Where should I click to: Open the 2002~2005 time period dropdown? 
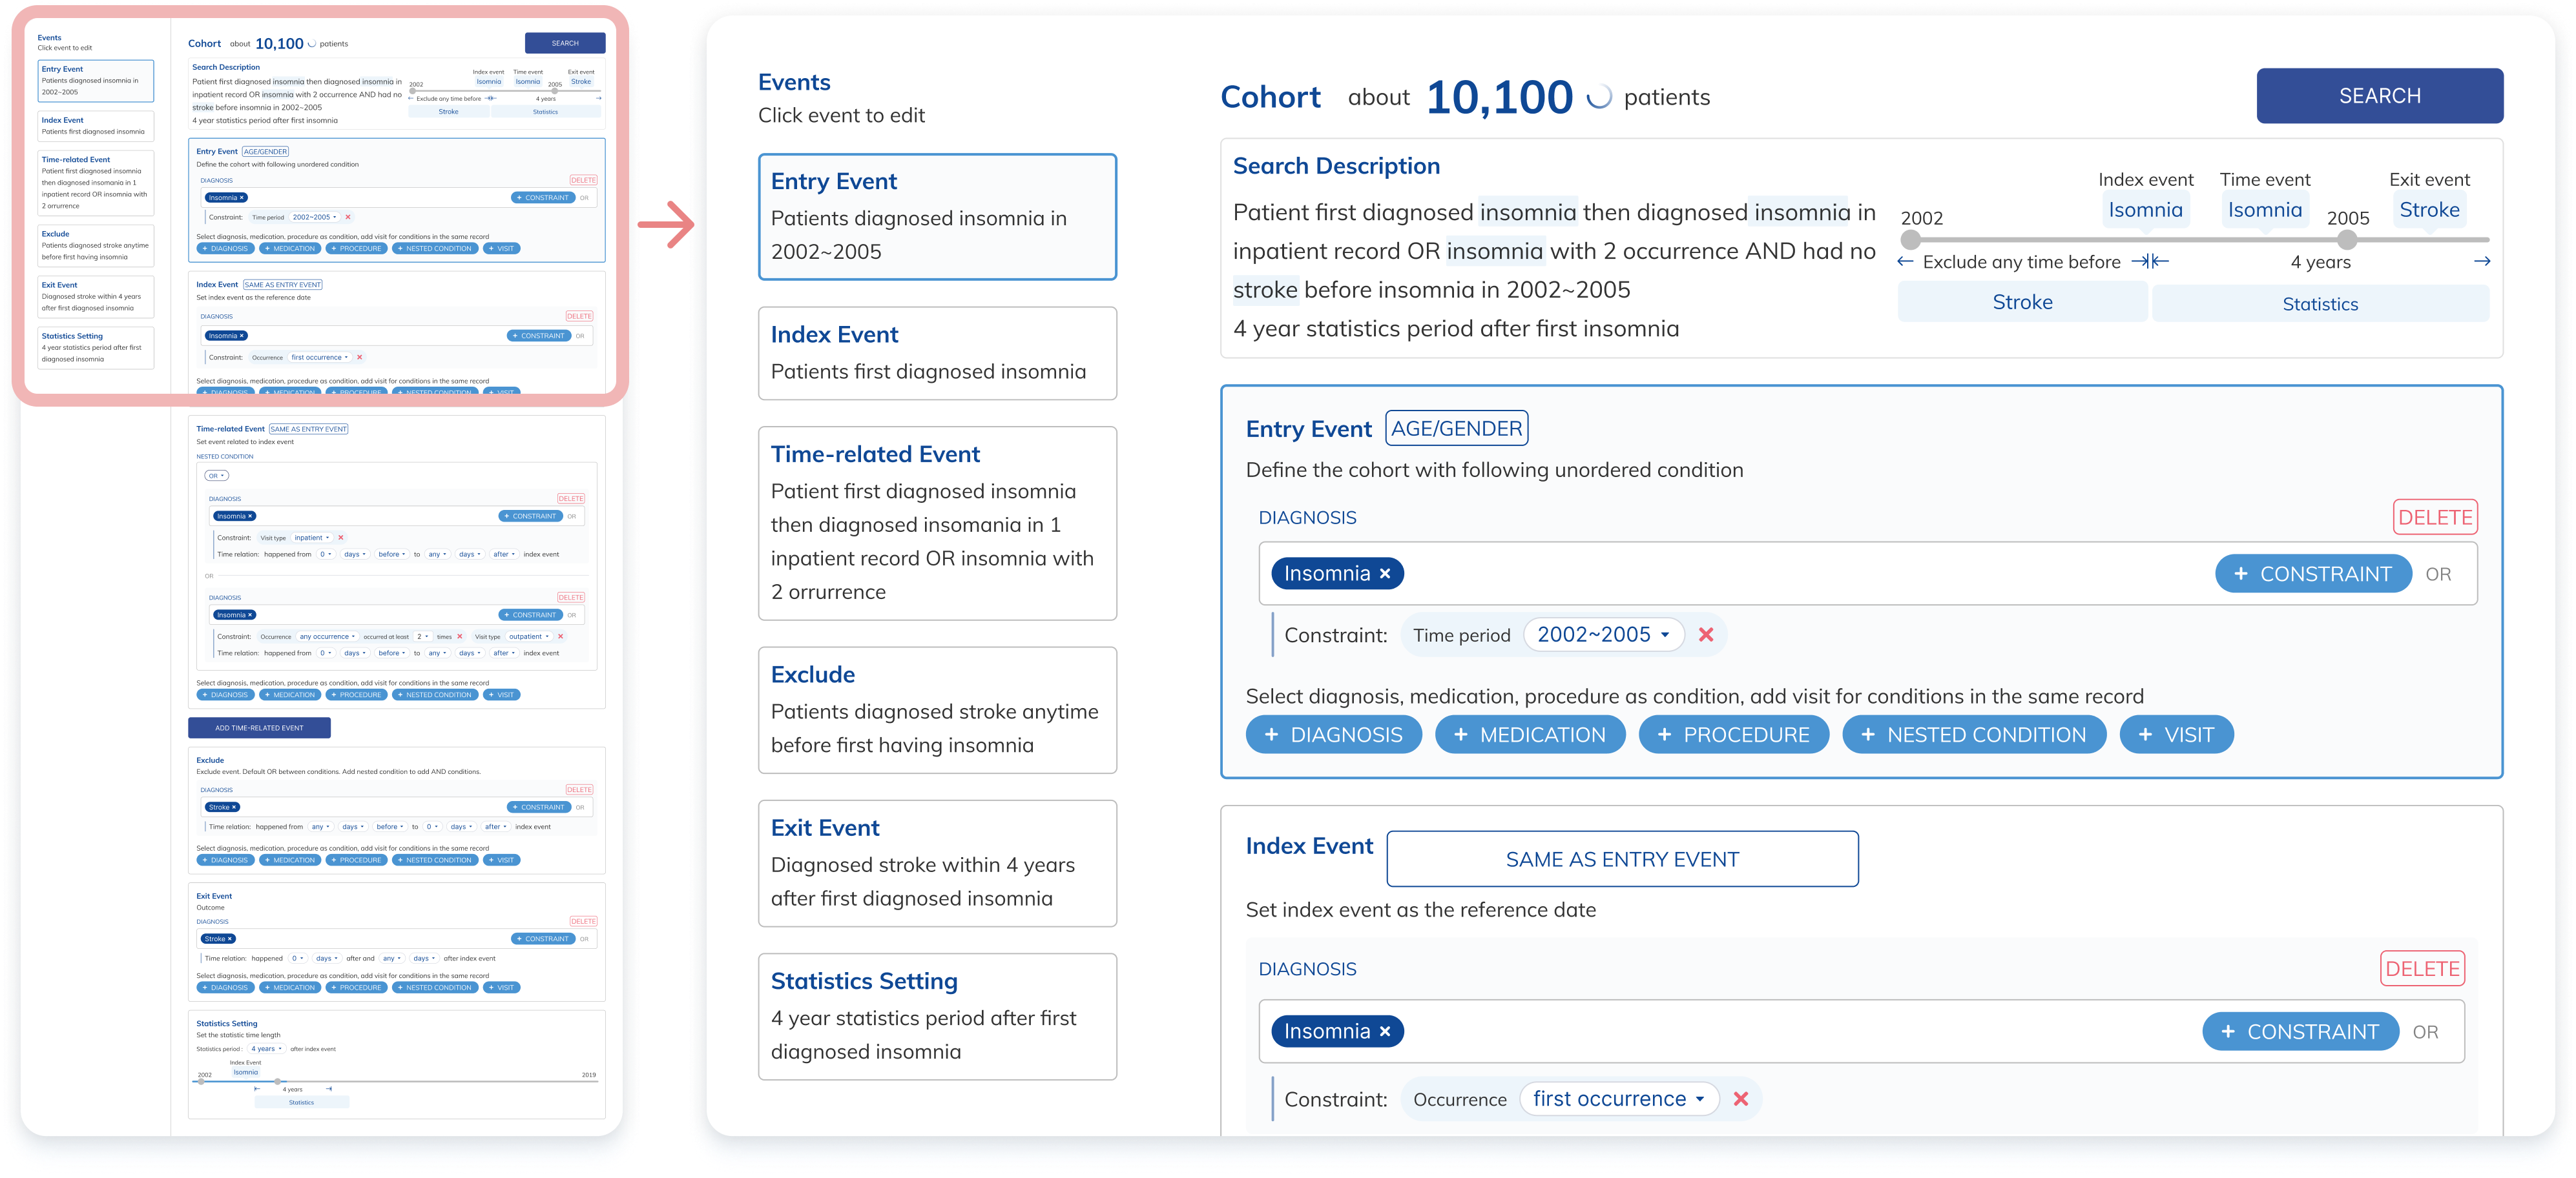[1603, 635]
